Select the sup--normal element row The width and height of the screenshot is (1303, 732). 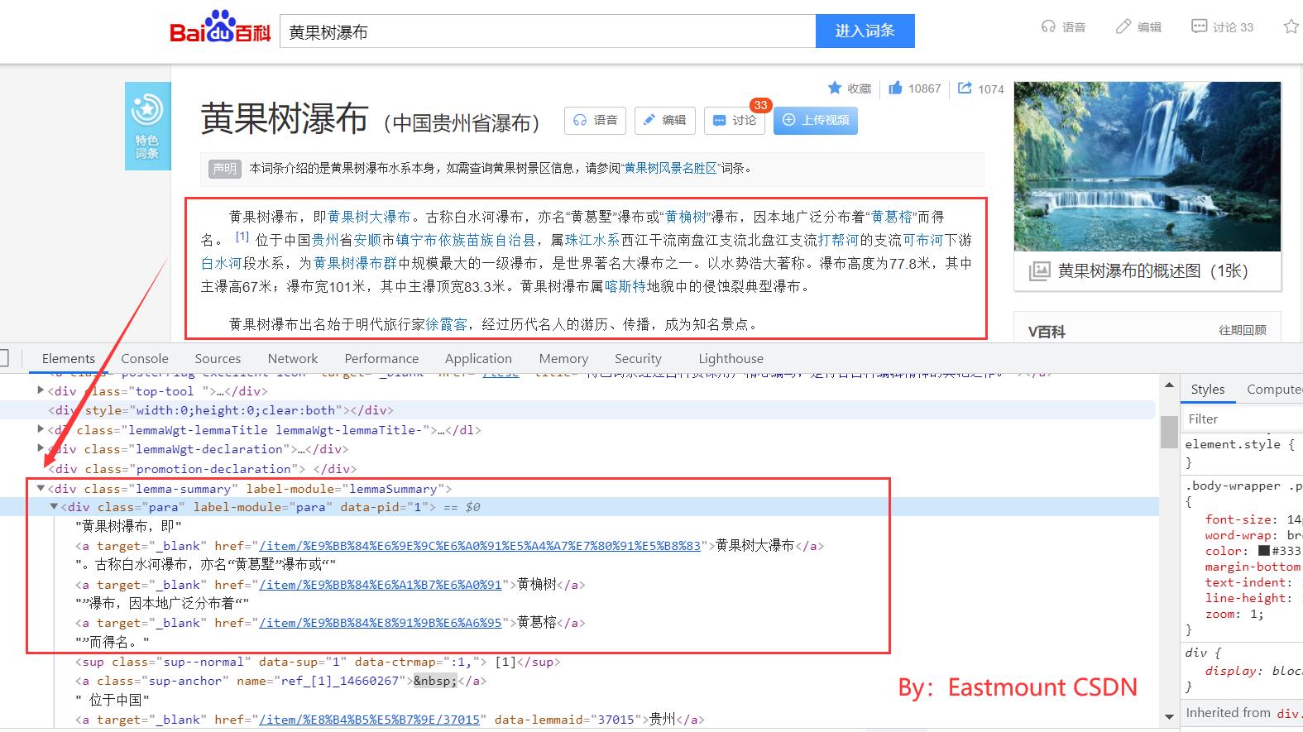click(x=318, y=662)
